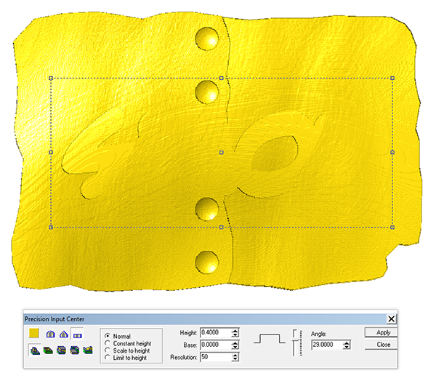436x381 pixels.
Task: Increase Base with the up spinner arrow
Action: (x=235, y=343)
